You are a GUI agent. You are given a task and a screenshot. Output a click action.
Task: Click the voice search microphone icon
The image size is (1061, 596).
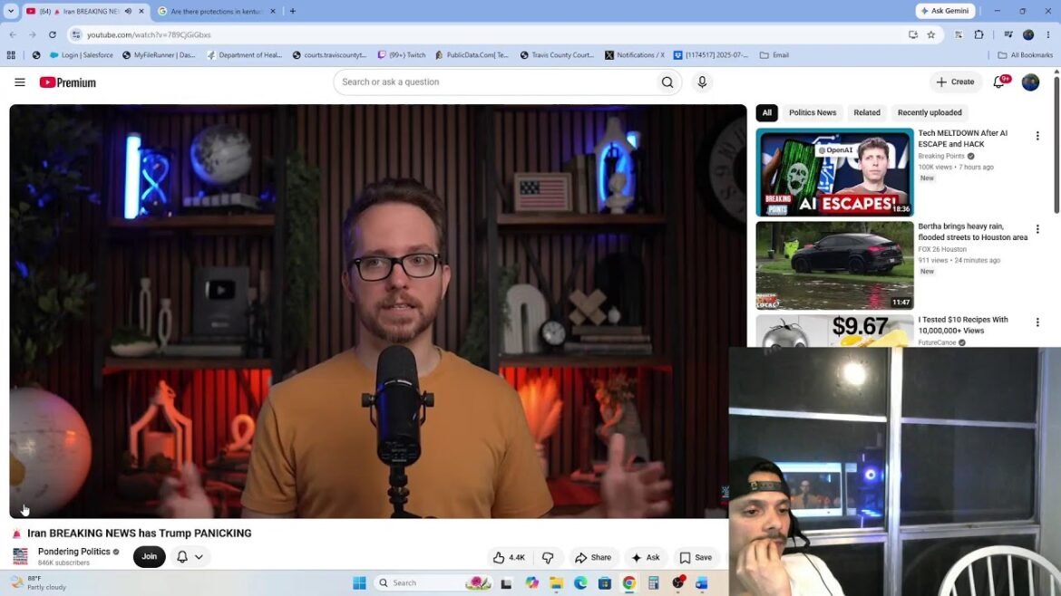(702, 82)
